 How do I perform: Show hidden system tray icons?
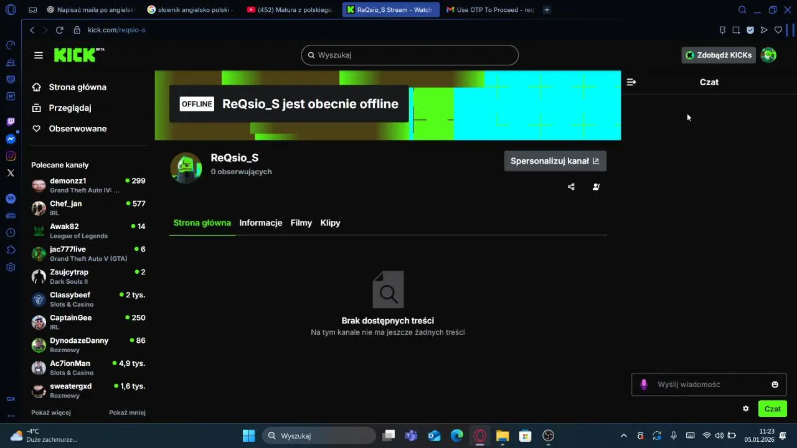tap(624, 436)
